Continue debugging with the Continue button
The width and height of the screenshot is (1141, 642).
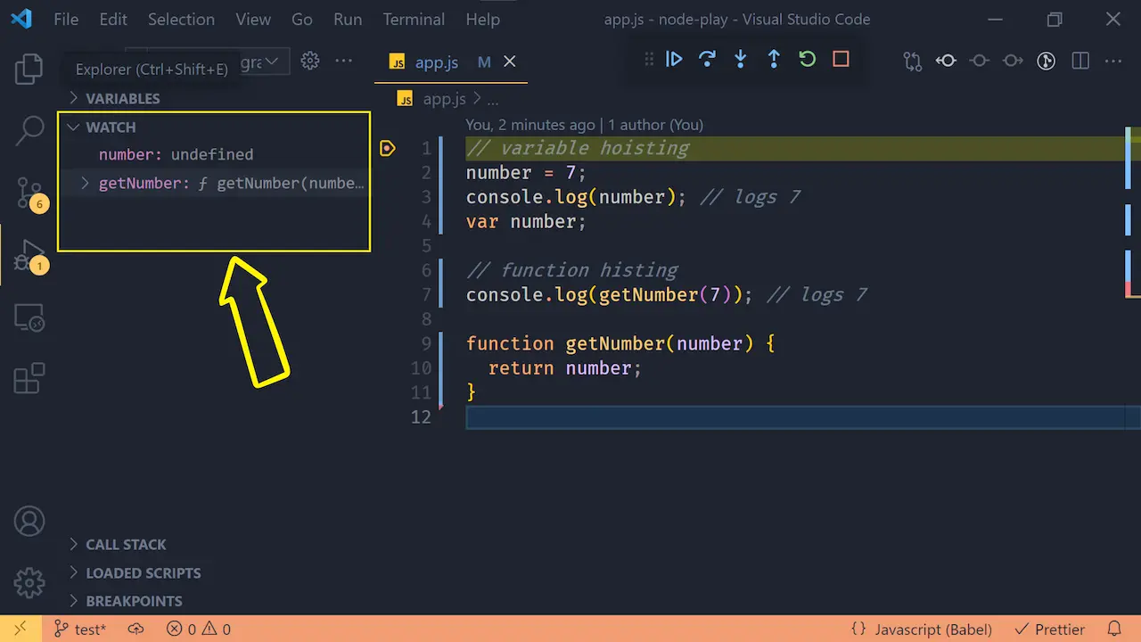pyautogui.click(x=674, y=60)
